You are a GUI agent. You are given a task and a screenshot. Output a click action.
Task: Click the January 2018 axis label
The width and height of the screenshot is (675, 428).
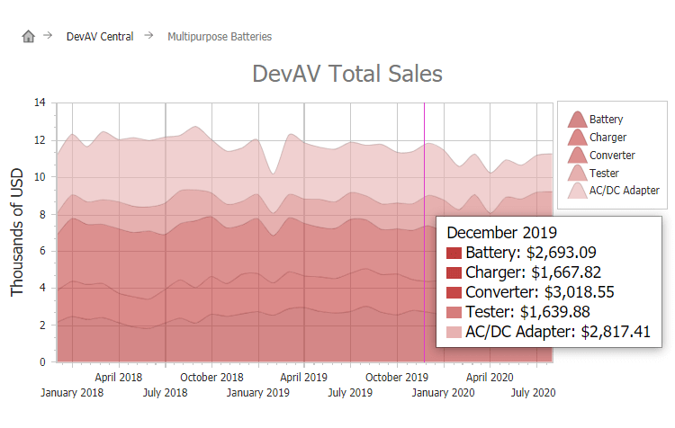tap(72, 393)
